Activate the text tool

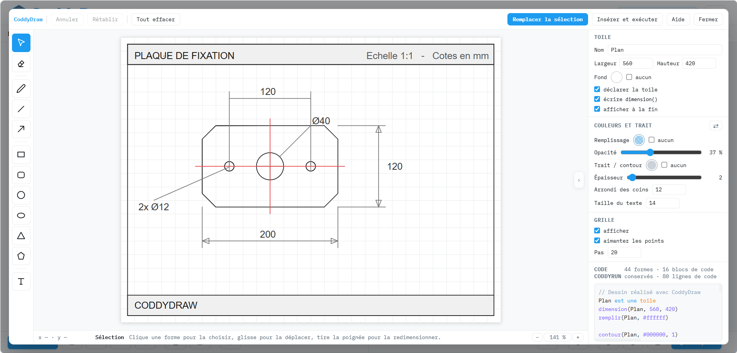[21, 281]
